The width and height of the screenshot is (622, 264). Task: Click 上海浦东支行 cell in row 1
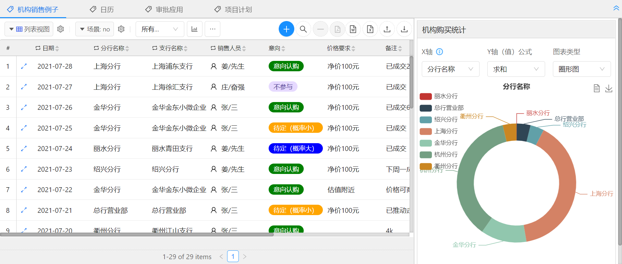pyautogui.click(x=172, y=66)
